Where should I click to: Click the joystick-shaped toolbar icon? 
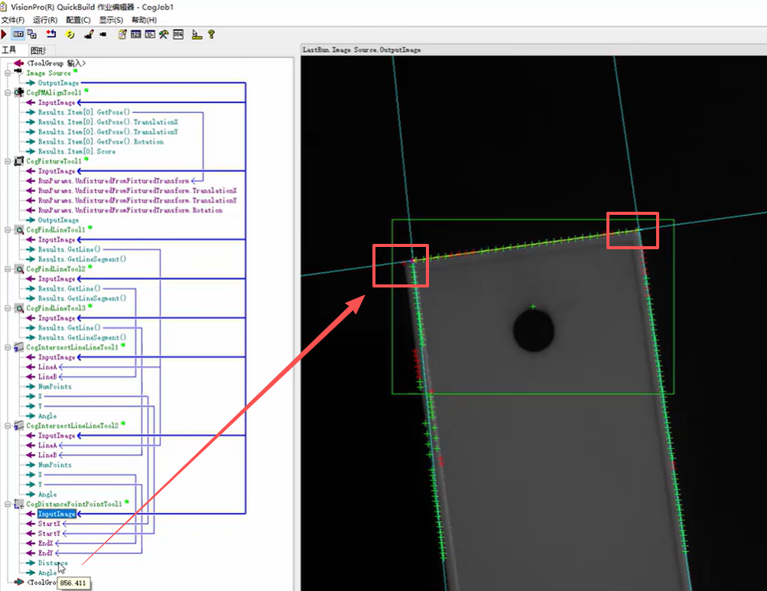point(89,34)
